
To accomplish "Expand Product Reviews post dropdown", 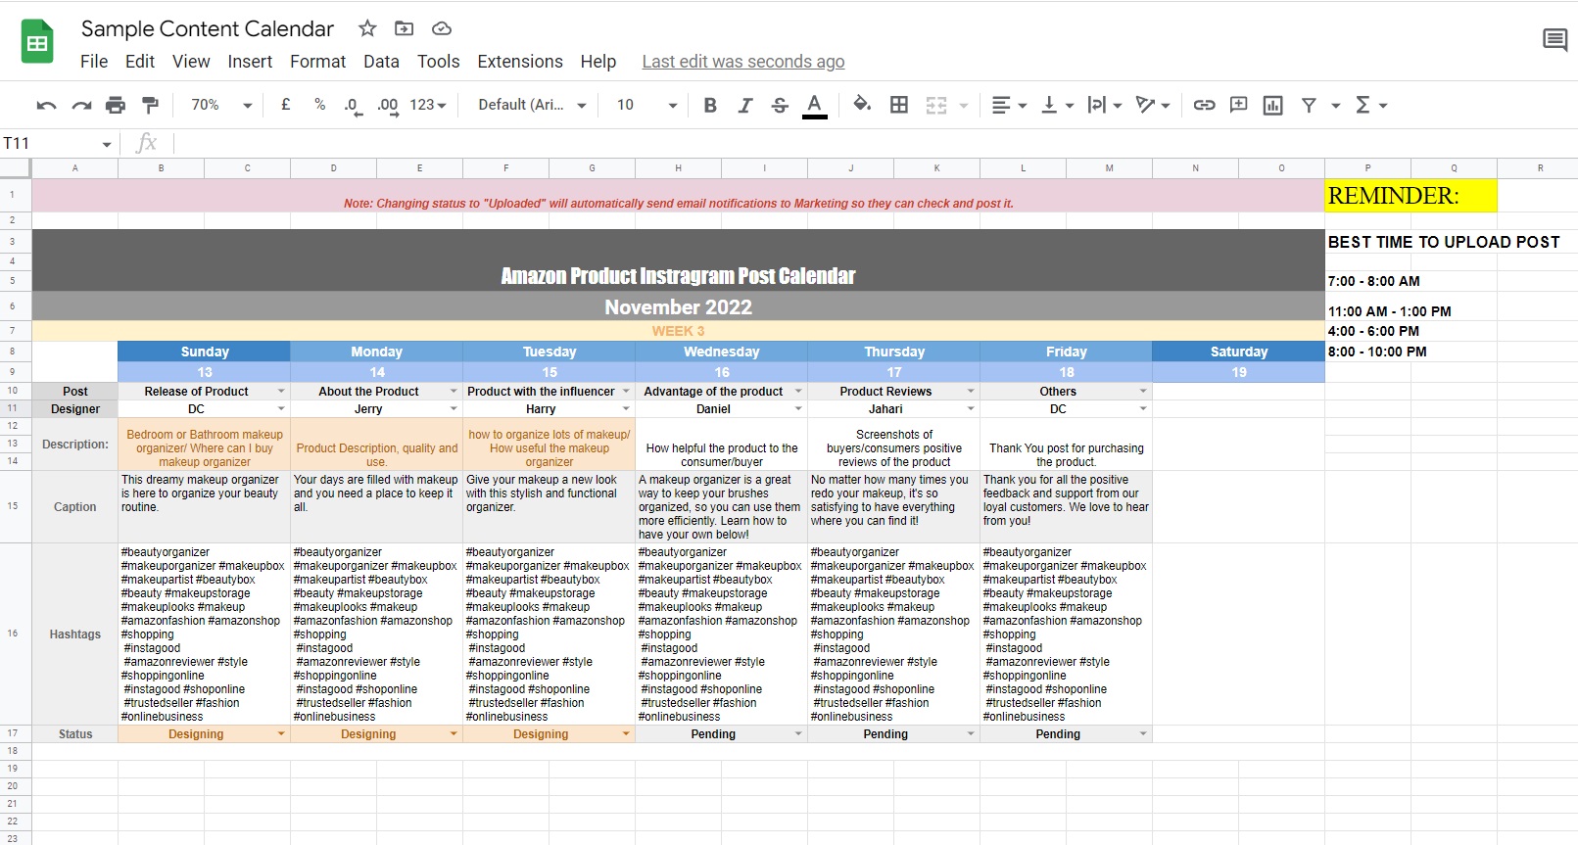I will click(971, 392).
